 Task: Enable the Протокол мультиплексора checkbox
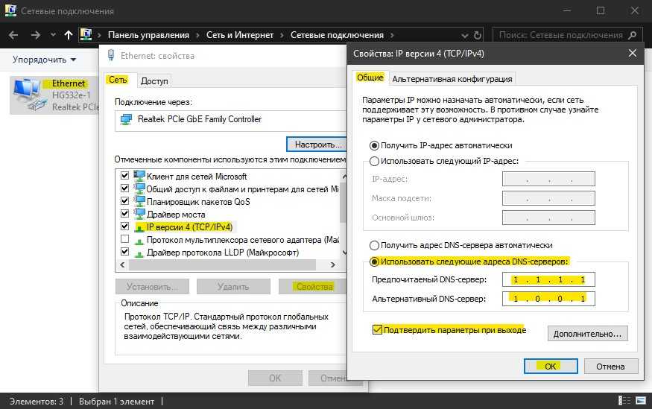[124, 239]
